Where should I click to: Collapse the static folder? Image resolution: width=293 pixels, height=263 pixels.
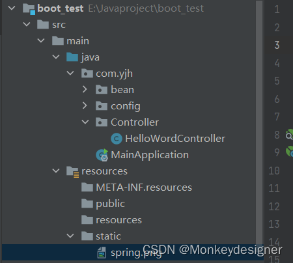point(70,236)
